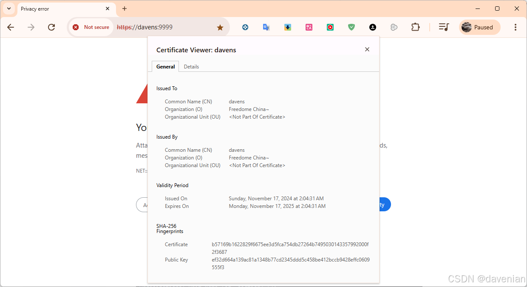527x287 pixels.
Task: Click Issued To organization Freedome China~
Action: point(249,109)
